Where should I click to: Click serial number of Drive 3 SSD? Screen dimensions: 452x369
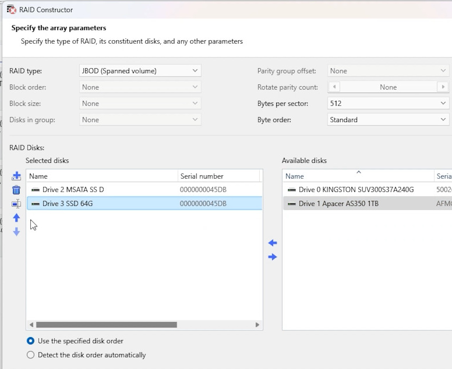pyautogui.click(x=203, y=204)
